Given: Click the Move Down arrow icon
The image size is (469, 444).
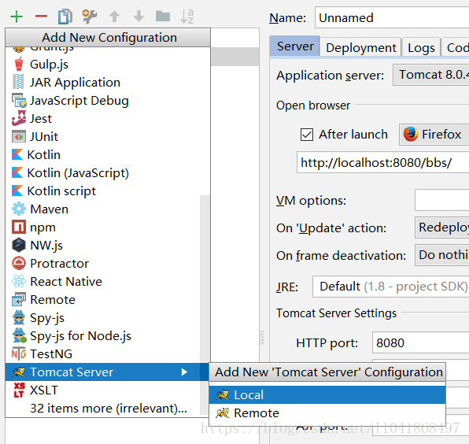Looking at the screenshot, I should (x=138, y=17).
